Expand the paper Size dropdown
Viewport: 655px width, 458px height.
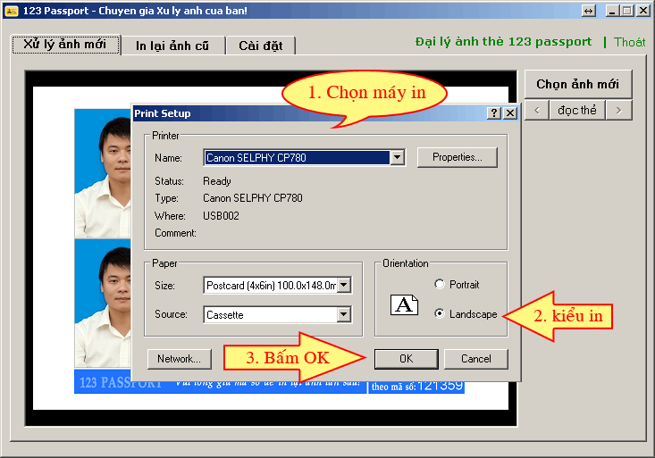[344, 286]
